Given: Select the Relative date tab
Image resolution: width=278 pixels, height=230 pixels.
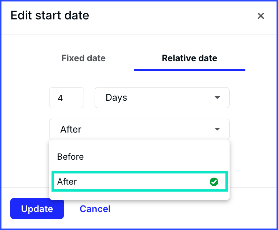Looking at the screenshot, I should tap(189, 58).
